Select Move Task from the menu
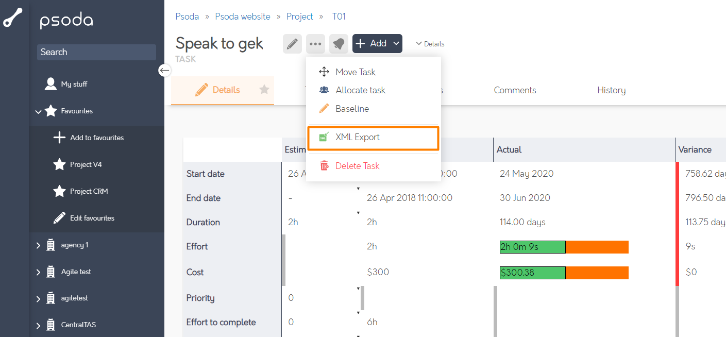Screen dimensions: 726x337 point(374,72)
